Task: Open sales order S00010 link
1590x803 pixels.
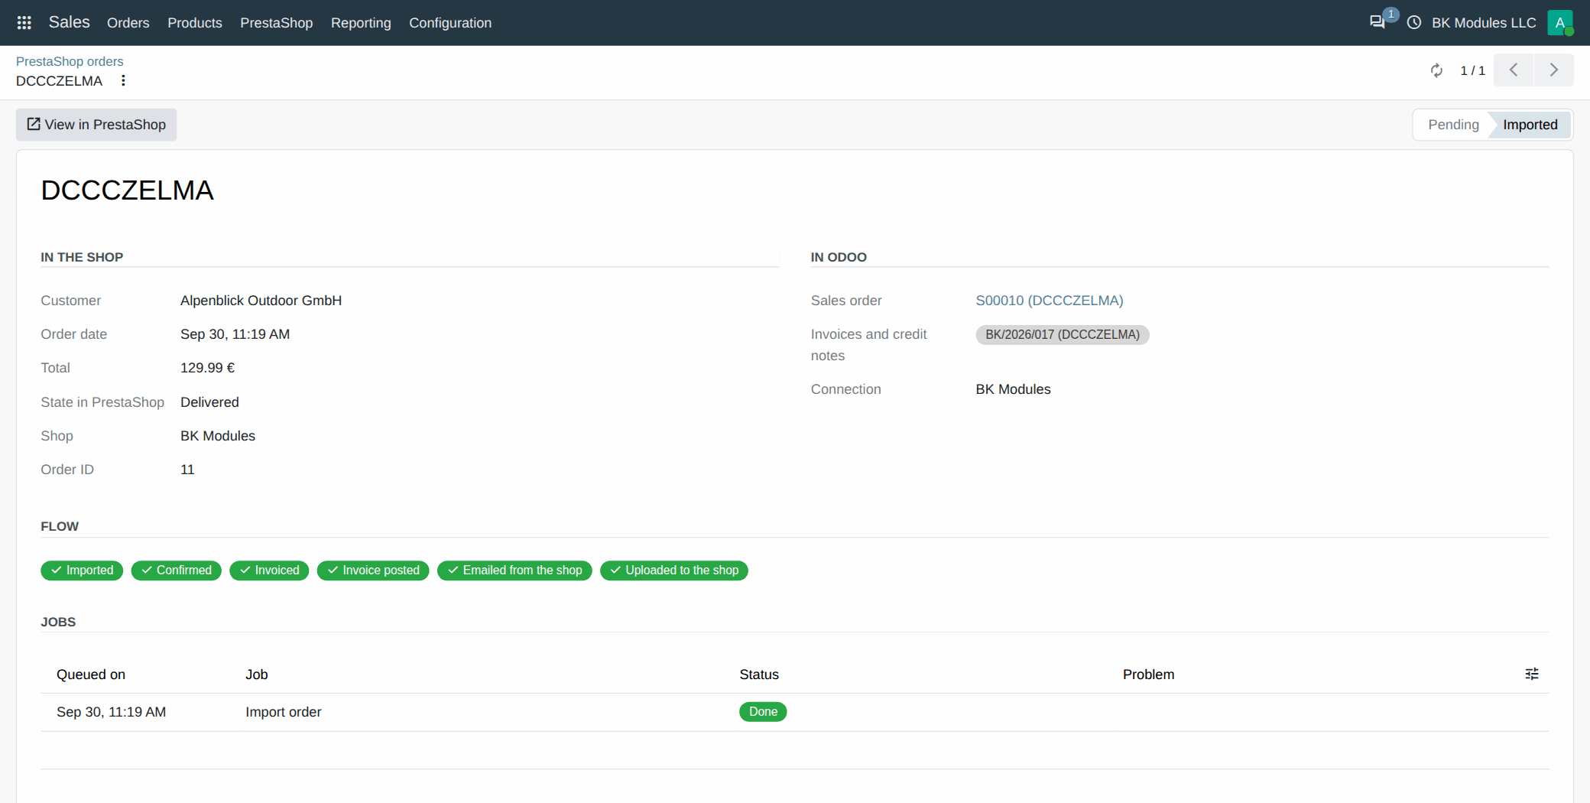Action: (x=1050, y=301)
